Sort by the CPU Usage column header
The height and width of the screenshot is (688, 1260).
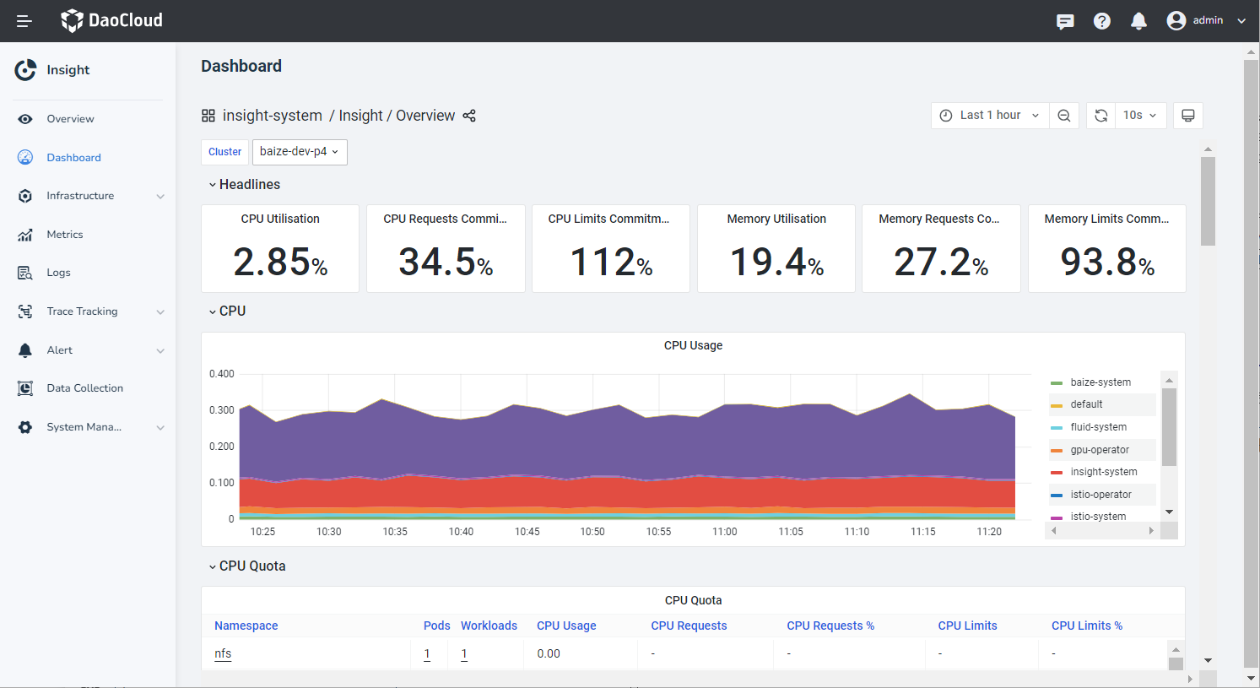click(x=566, y=626)
